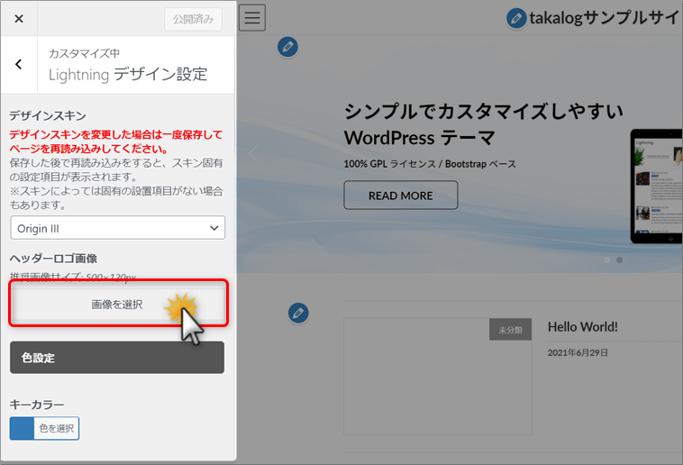Click the 画像を選択 header logo button
Image resolution: width=683 pixels, height=465 pixels.
[x=117, y=305]
